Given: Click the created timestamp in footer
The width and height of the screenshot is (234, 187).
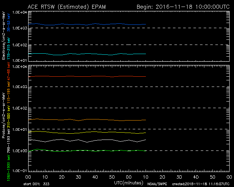Looking at the screenshot, I should 201,184.
